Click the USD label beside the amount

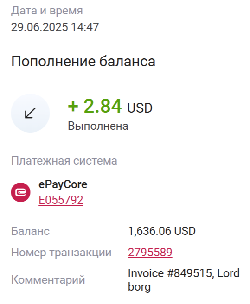pyautogui.click(x=140, y=108)
